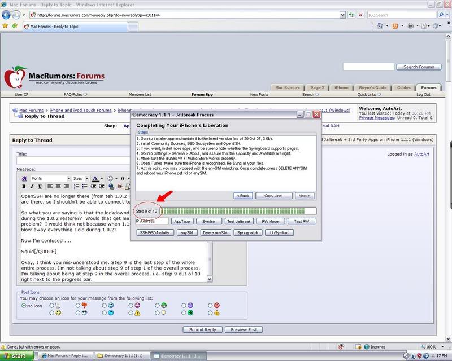Click the text color A swatch
The height and width of the screenshot is (361, 452).
tap(95, 179)
